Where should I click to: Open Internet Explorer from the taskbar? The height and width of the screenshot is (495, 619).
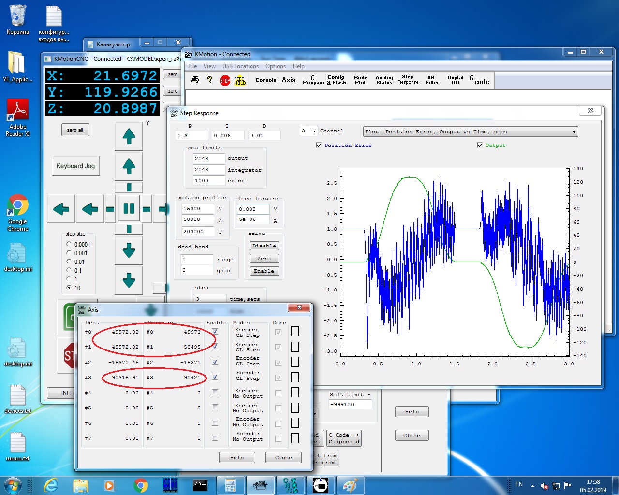51,485
